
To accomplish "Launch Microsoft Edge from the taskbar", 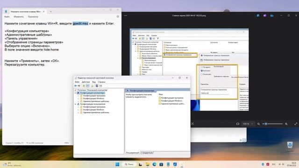I will point(154,164).
